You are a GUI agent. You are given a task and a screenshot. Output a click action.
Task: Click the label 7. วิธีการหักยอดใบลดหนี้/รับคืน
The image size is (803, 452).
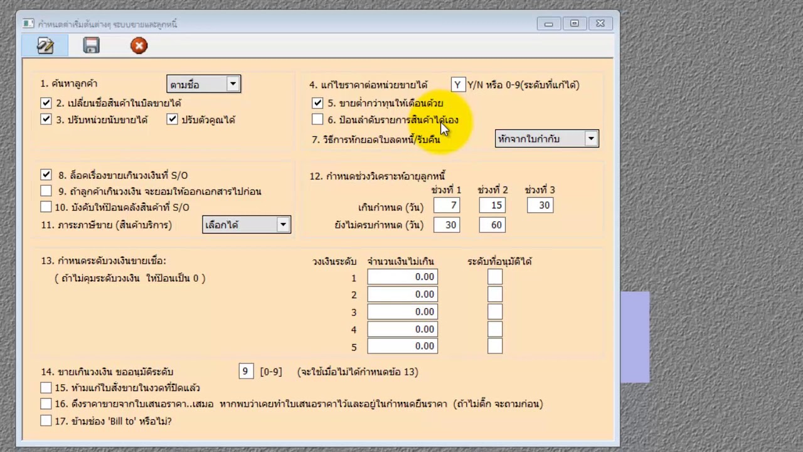376,139
